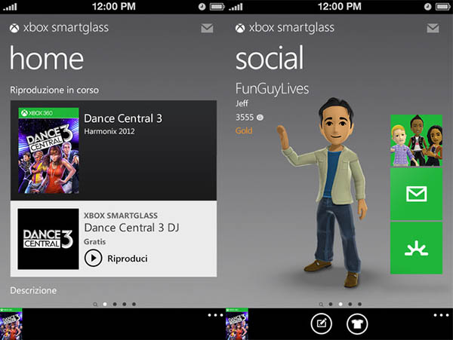
Task: Open the Dance Central 3 title
Action: point(123,118)
